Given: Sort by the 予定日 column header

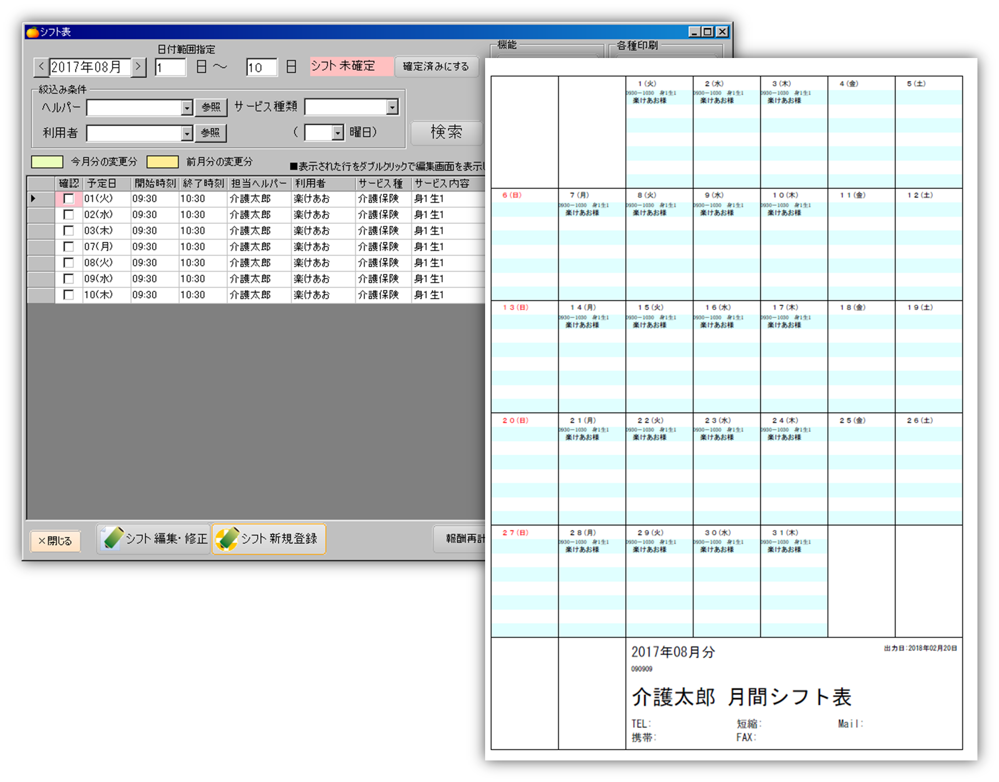Looking at the screenshot, I should point(107,183).
